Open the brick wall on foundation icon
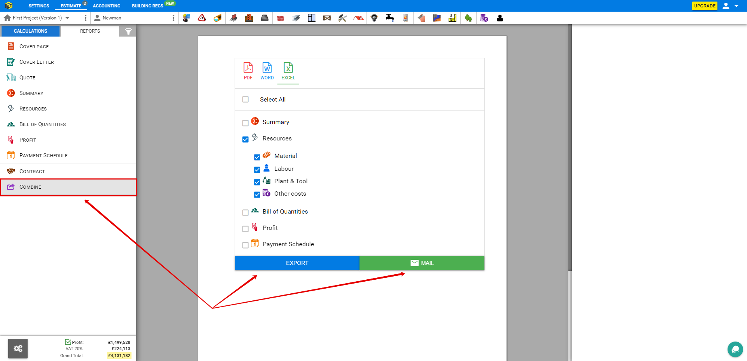 (249, 18)
